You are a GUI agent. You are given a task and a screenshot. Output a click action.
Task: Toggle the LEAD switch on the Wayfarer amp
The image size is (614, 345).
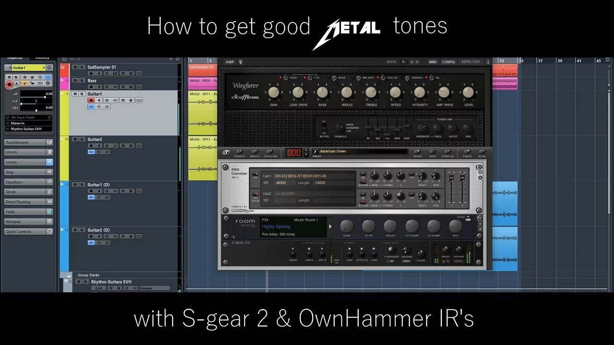coord(285,78)
